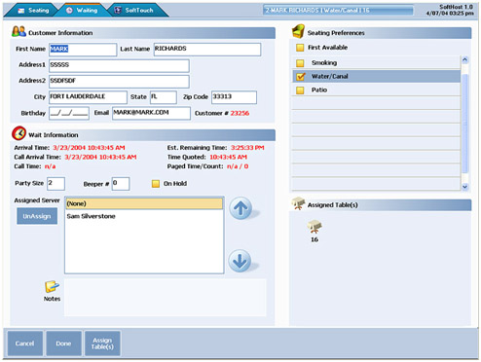Click the Assigned Table(s) header icon
This screenshot has width=481, height=362.
pos(298,203)
